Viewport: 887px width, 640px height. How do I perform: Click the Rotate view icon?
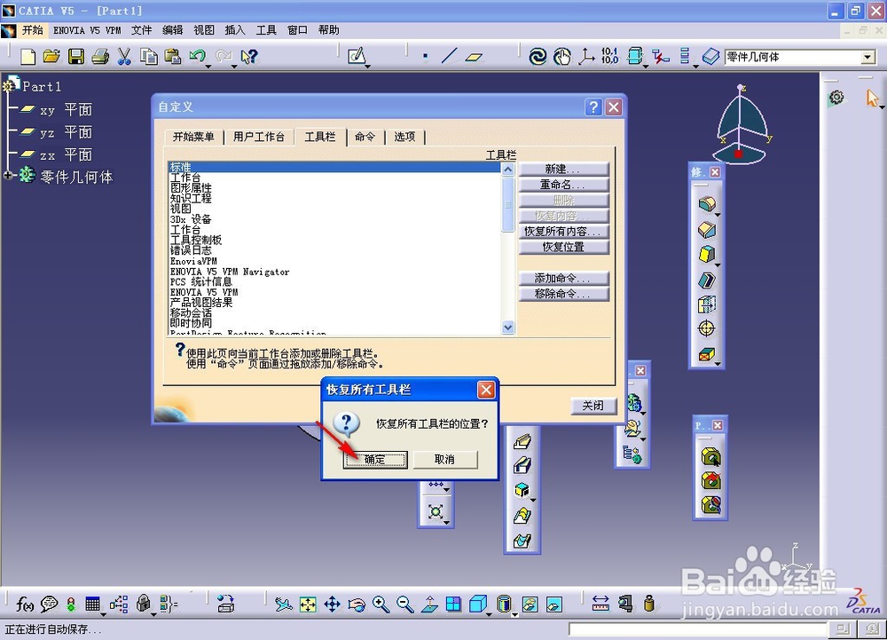(357, 604)
